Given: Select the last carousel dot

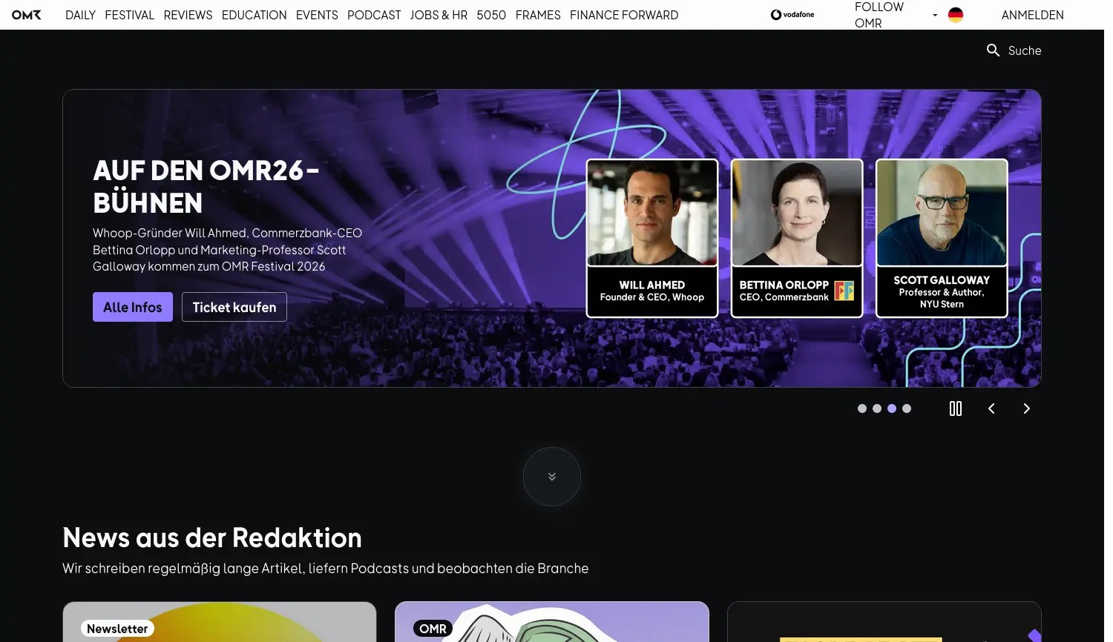Looking at the screenshot, I should tap(907, 408).
